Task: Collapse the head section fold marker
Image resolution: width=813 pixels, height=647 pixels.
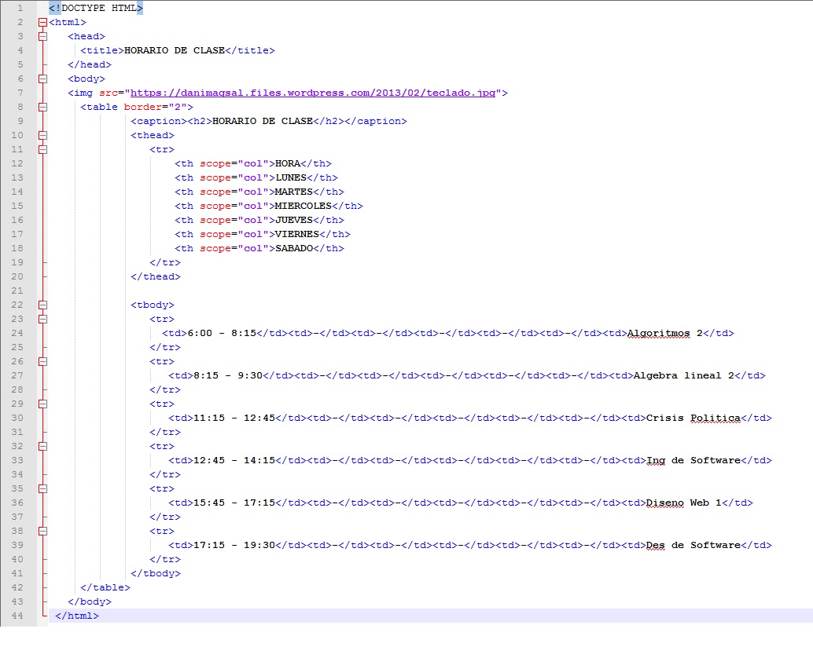Action: 42,36
